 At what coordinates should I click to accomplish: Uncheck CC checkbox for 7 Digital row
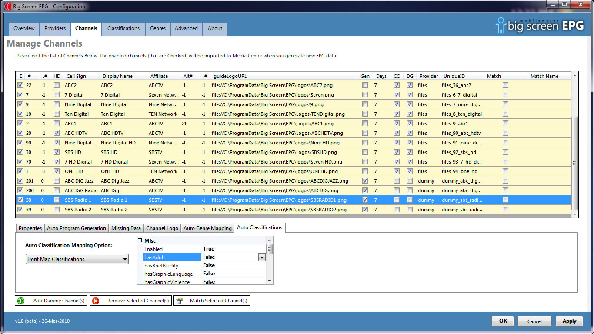(x=397, y=95)
